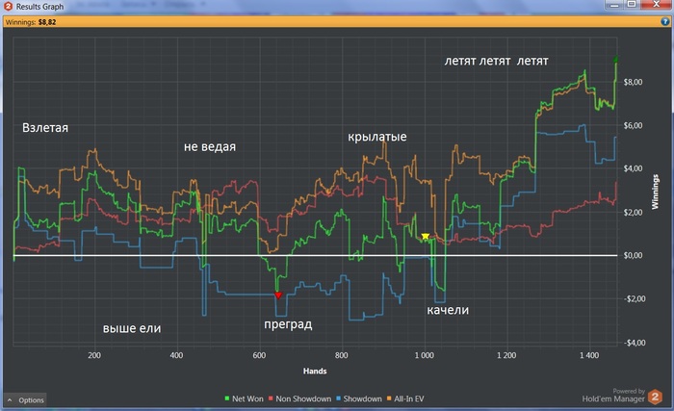Image resolution: width=674 pixels, height=411 pixels.
Task: Click the 1 000 hands axis label
Action: pyautogui.click(x=424, y=355)
